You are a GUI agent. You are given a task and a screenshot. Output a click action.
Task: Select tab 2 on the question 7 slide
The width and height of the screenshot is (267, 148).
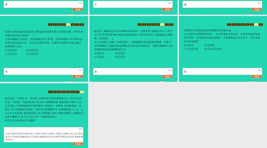pos(234,24)
